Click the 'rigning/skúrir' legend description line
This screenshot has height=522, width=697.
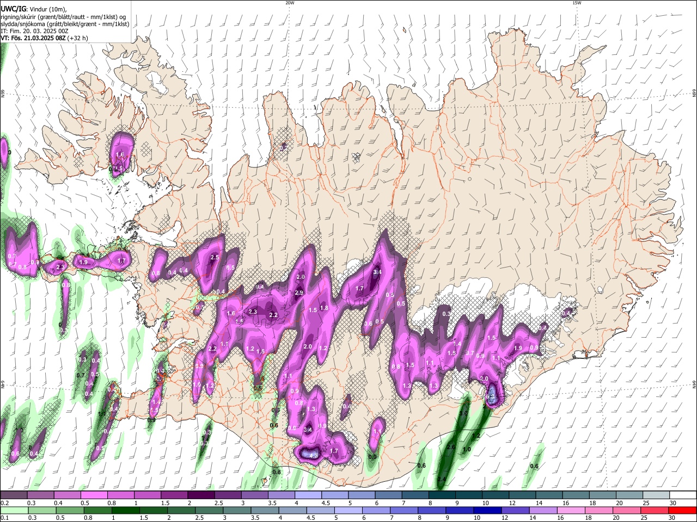click(63, 17)
